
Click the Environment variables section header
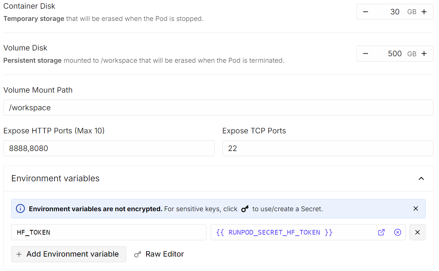click(55, 178)
